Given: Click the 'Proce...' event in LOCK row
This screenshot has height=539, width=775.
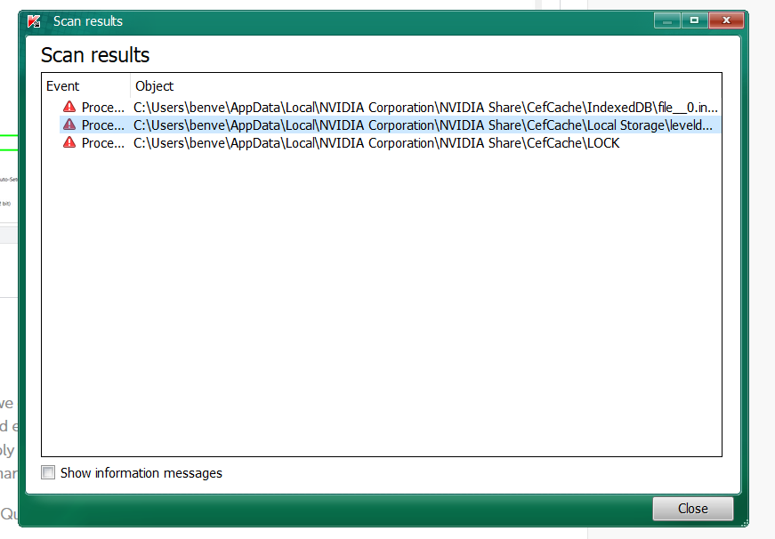Looking at the screenshot, I should click(103, 143).
